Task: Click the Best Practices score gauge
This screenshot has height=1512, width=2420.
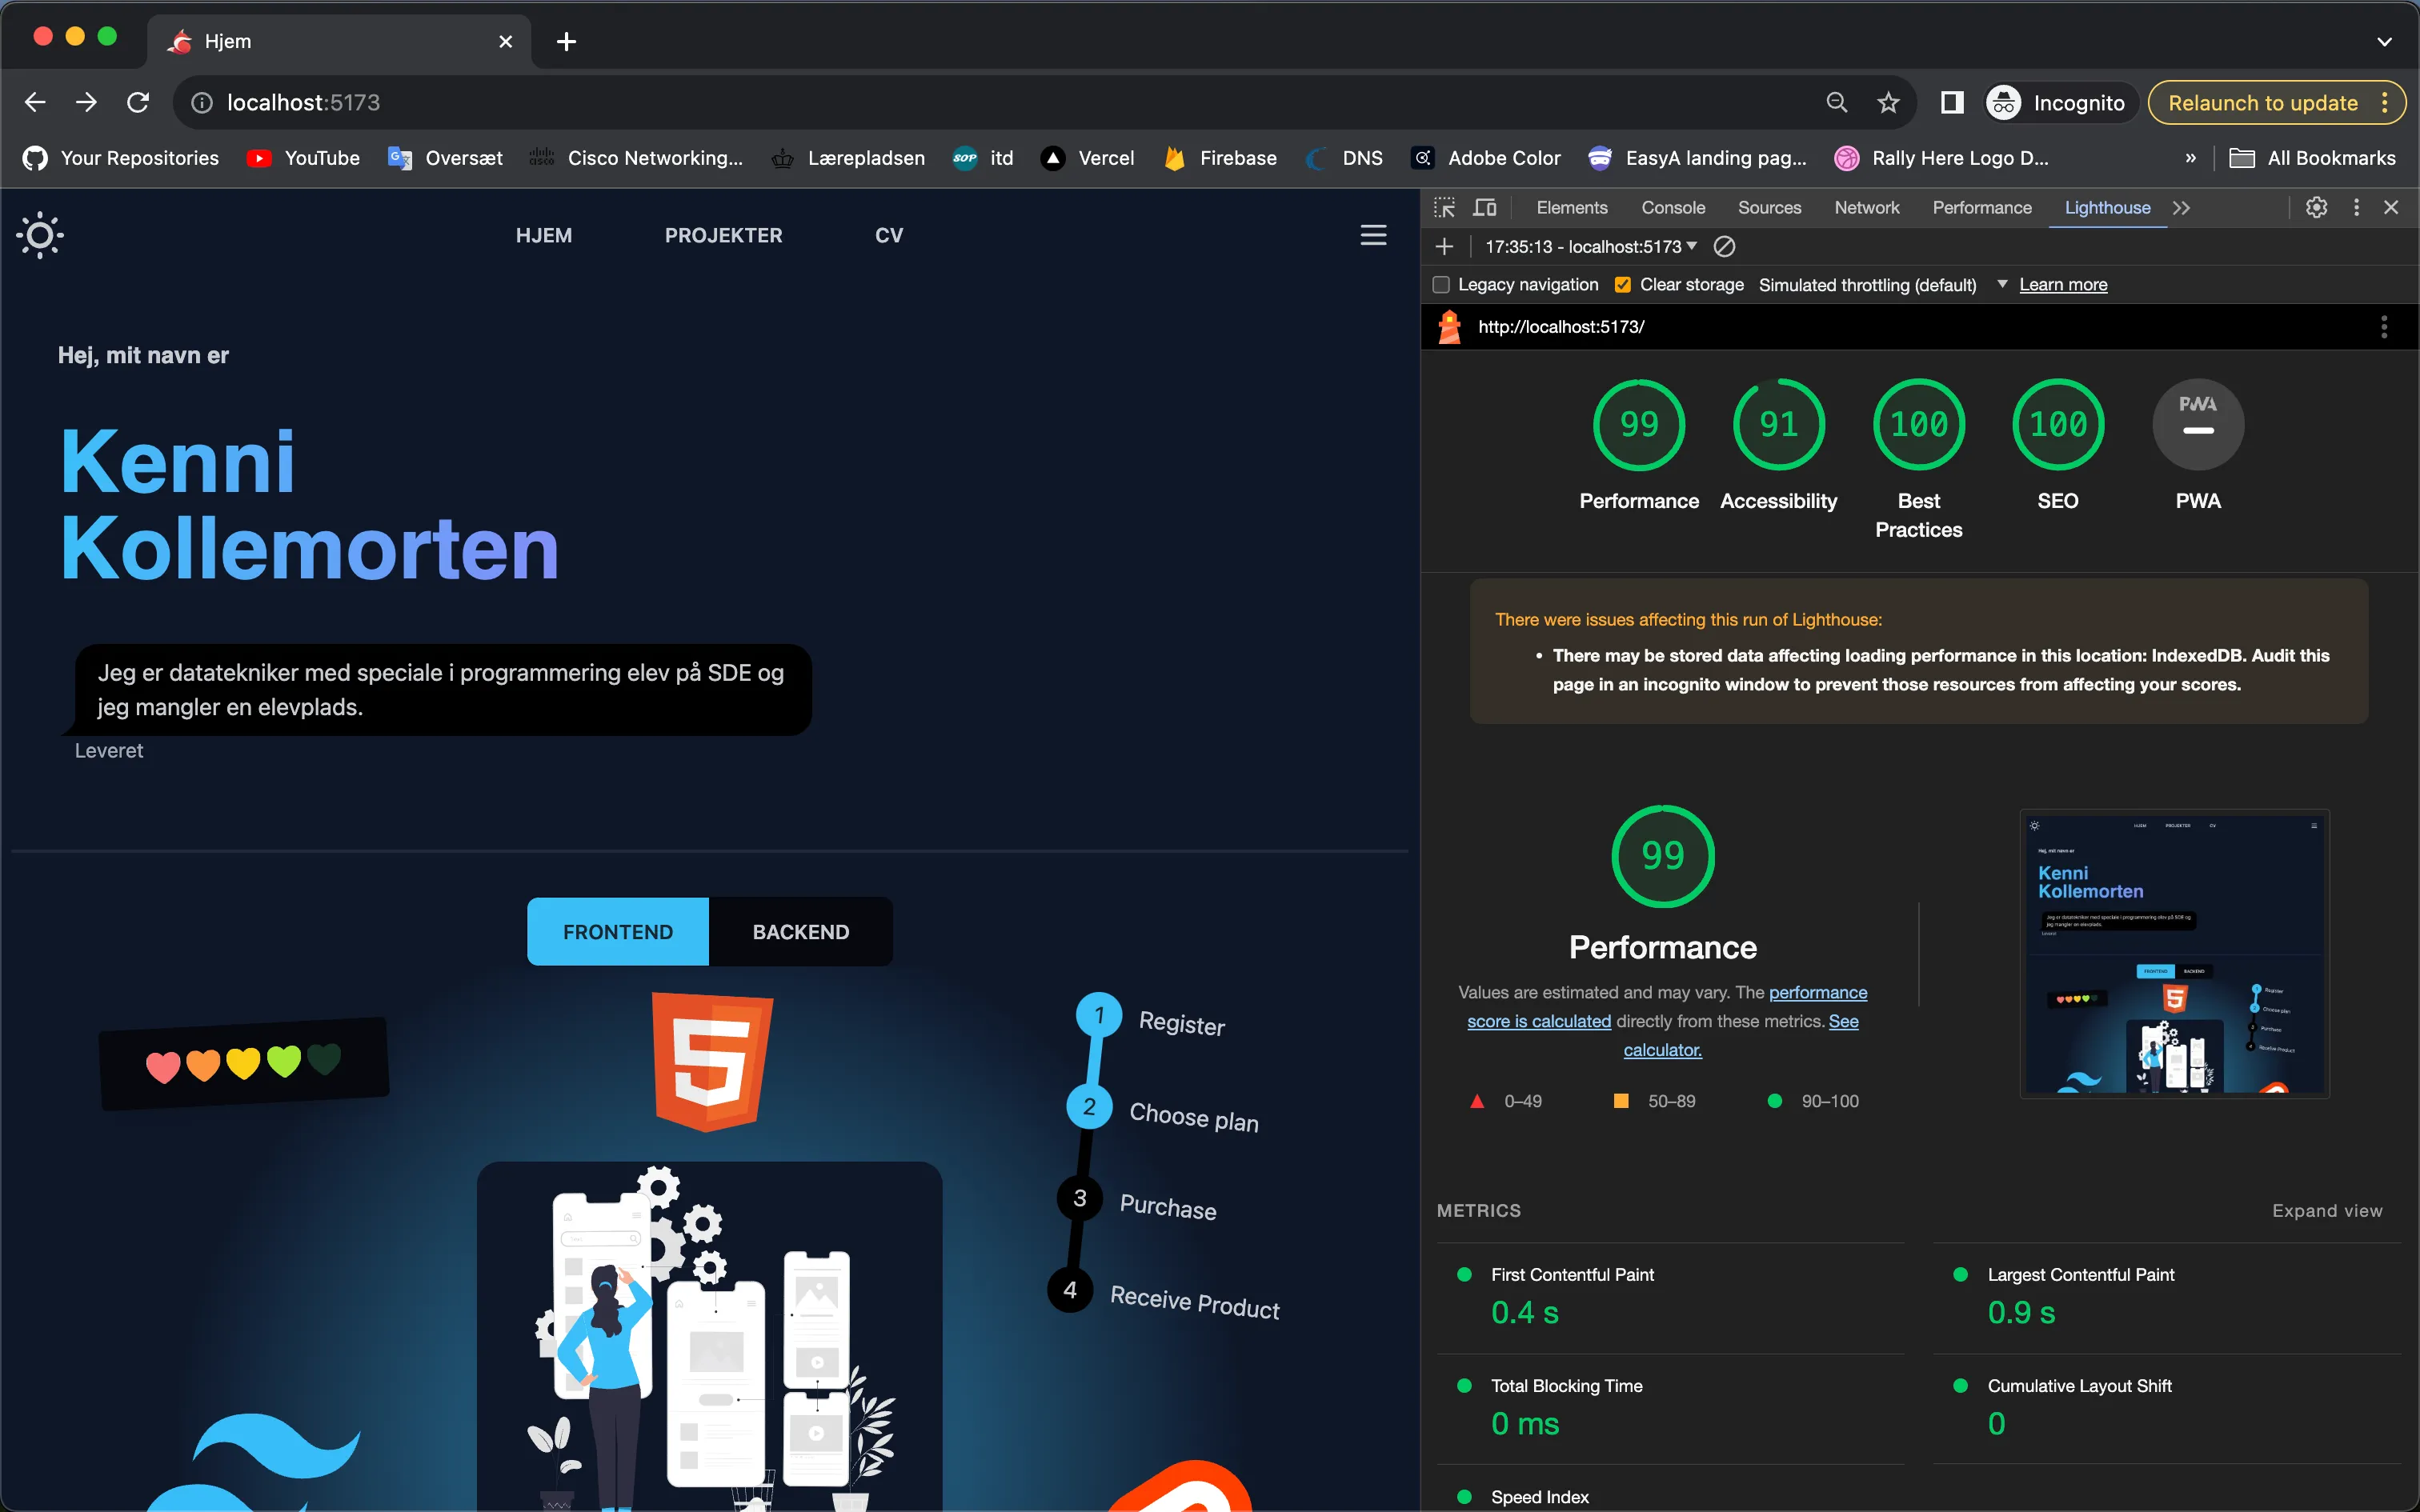Action: pos(1918,425)
